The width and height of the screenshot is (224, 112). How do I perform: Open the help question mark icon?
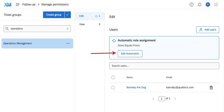pos(191,4)
